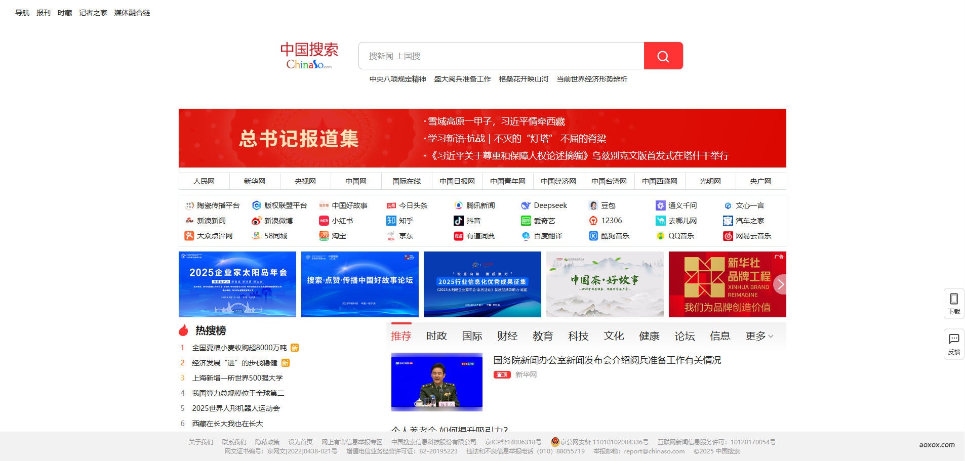Click the iQiyi video icon
Screen dimensions: 965x461
[x=526, y=221]
